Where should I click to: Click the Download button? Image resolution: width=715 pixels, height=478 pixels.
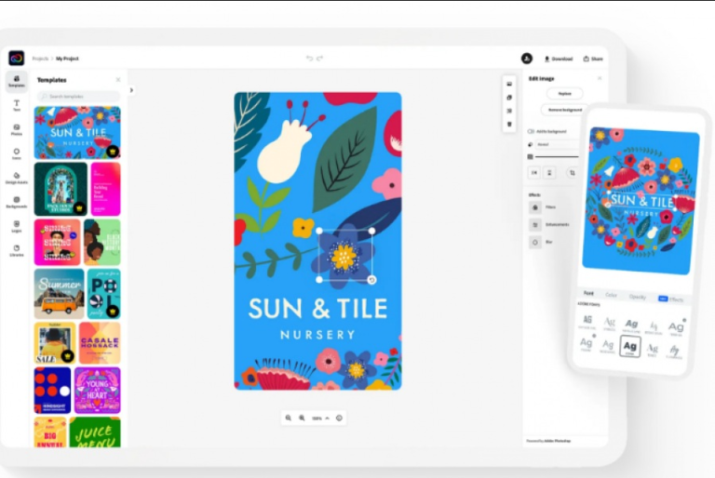559,59
